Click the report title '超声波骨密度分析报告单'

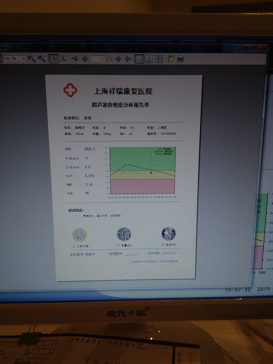[120, 105]
